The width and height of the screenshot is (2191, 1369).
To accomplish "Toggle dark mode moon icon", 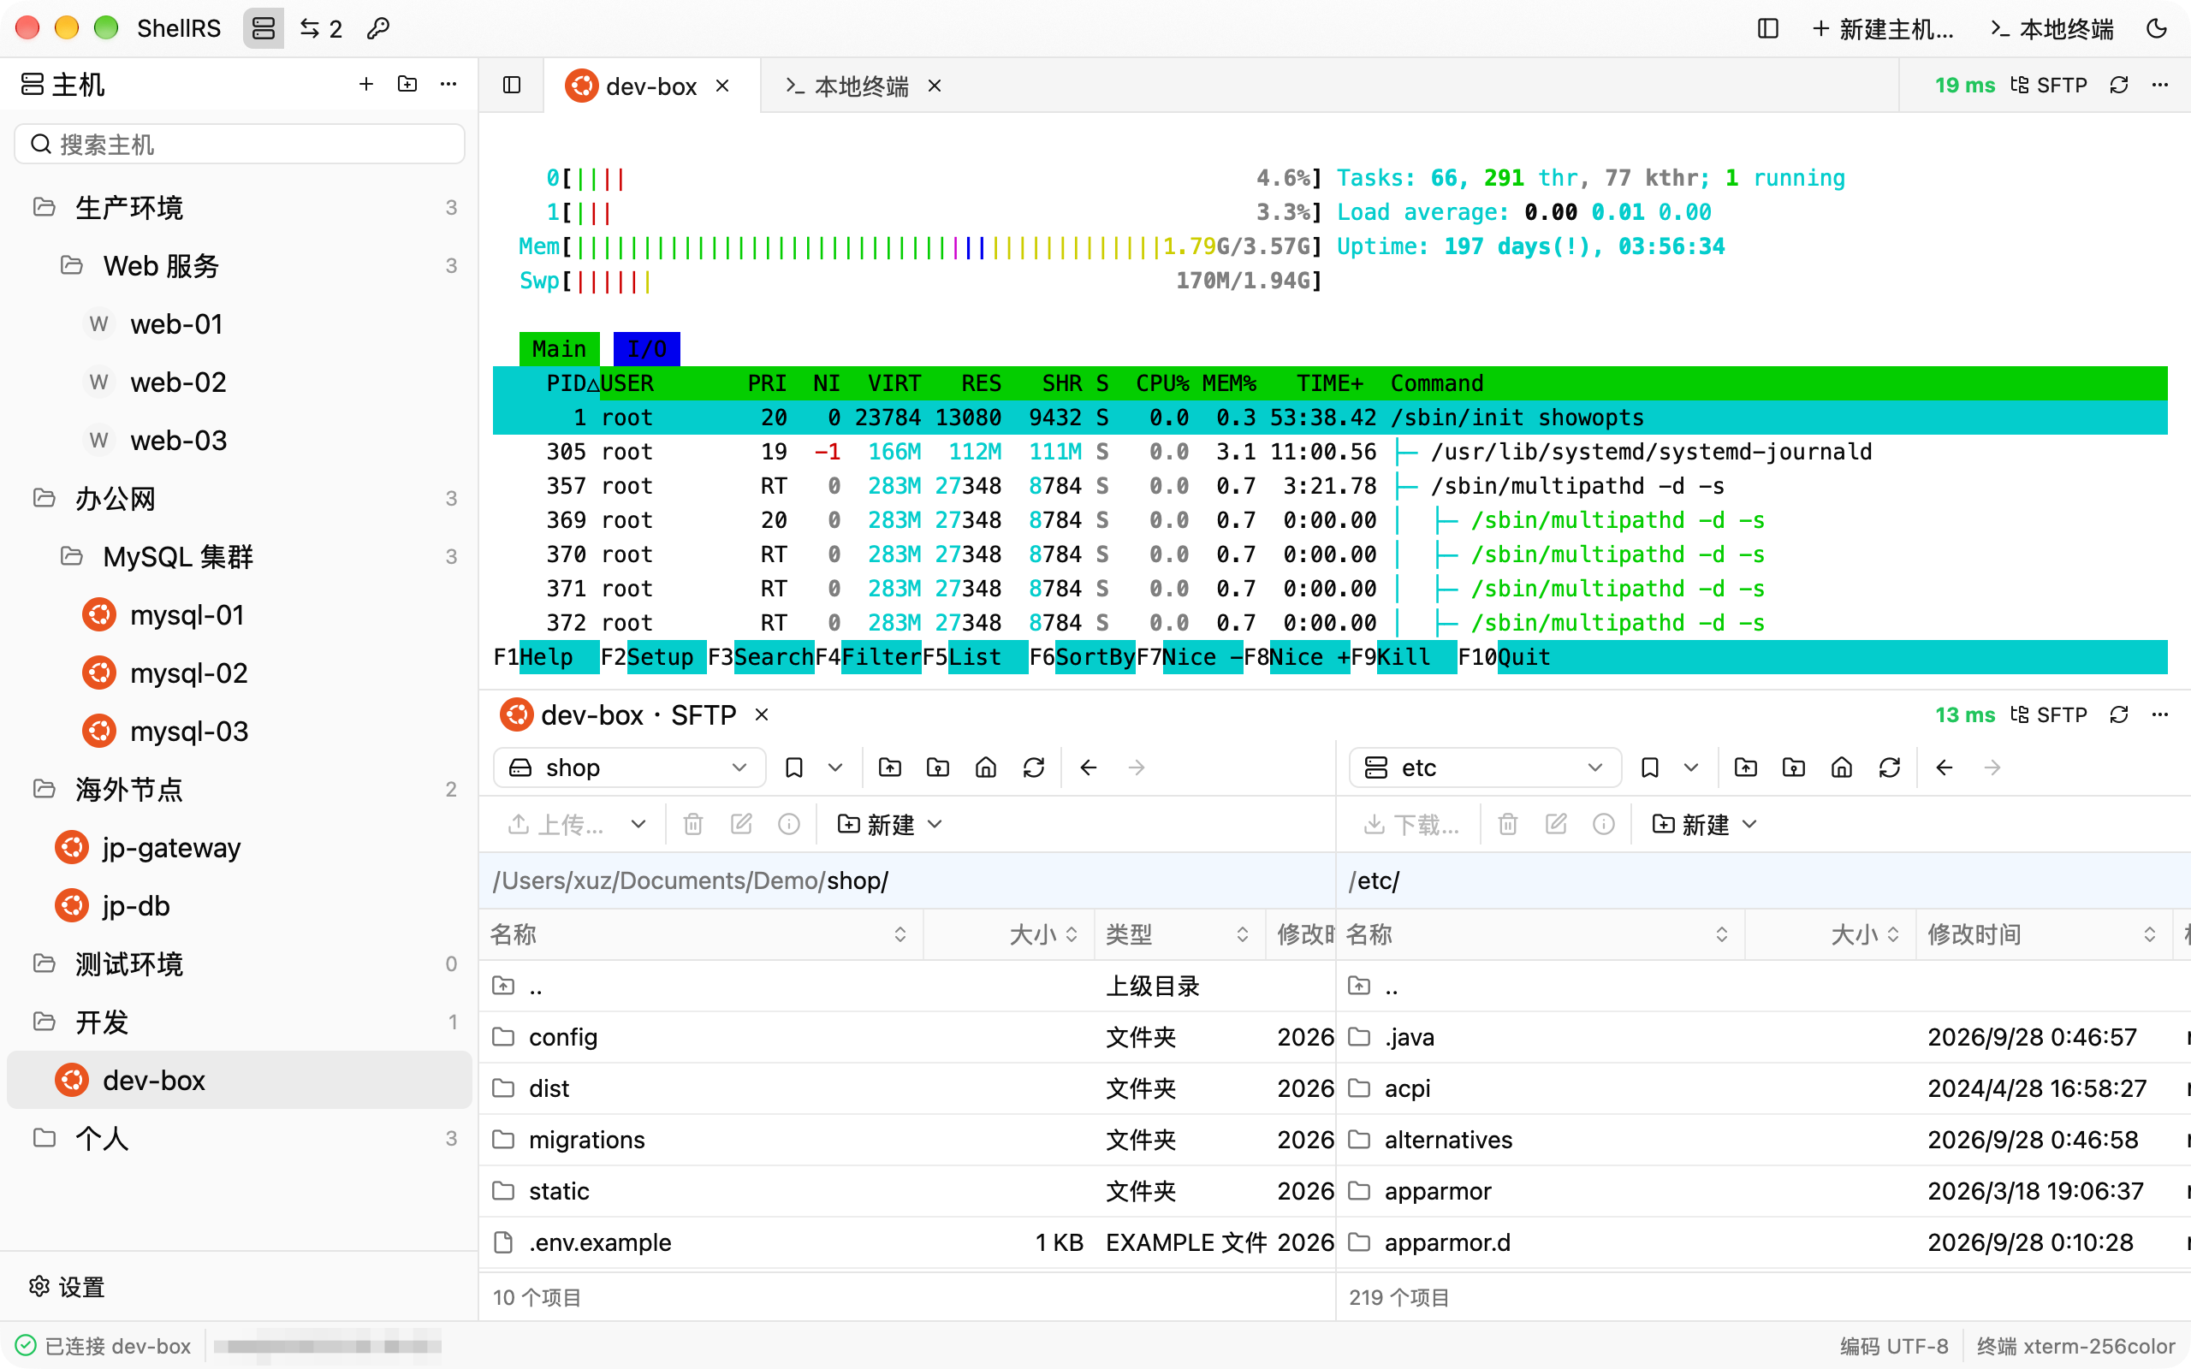I will coord(2157,29).
